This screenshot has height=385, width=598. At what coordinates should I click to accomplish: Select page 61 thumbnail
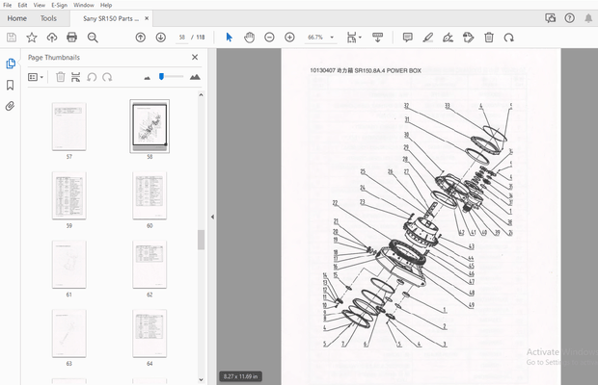[x=69, y=265]
